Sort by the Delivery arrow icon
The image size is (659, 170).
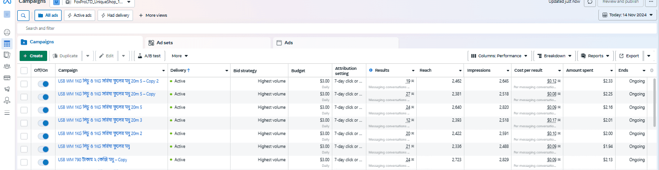(189, 70)
